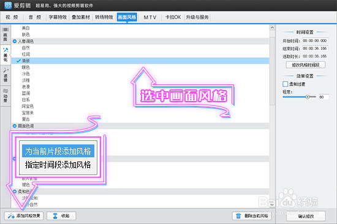Choose 为当前片段添加风格 menu option

(58, 151)
